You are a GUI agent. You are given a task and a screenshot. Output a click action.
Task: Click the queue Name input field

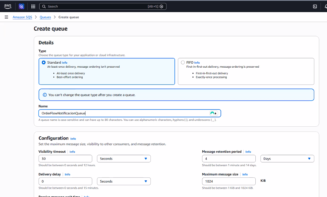(x=130, y=113)
